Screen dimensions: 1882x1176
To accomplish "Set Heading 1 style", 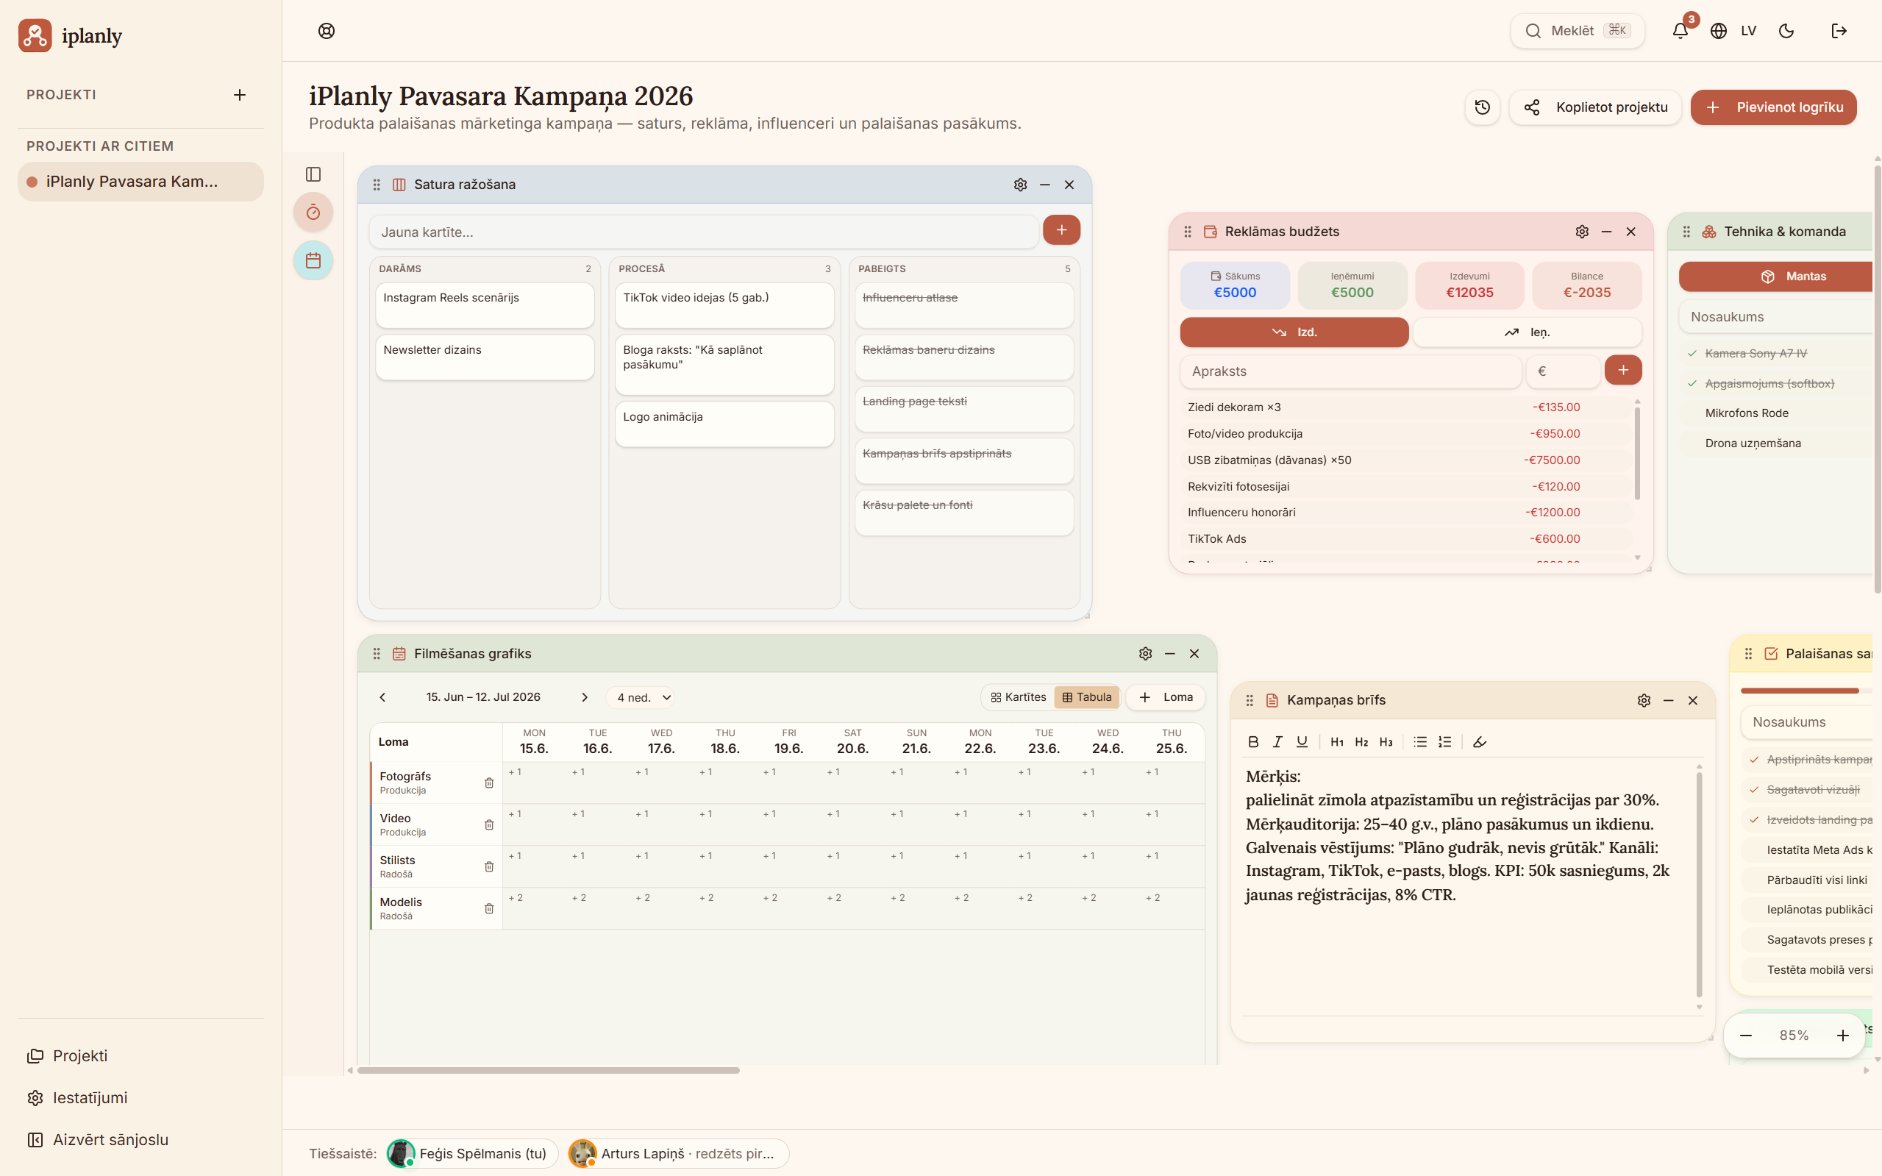I will [x=1337, y=742].
